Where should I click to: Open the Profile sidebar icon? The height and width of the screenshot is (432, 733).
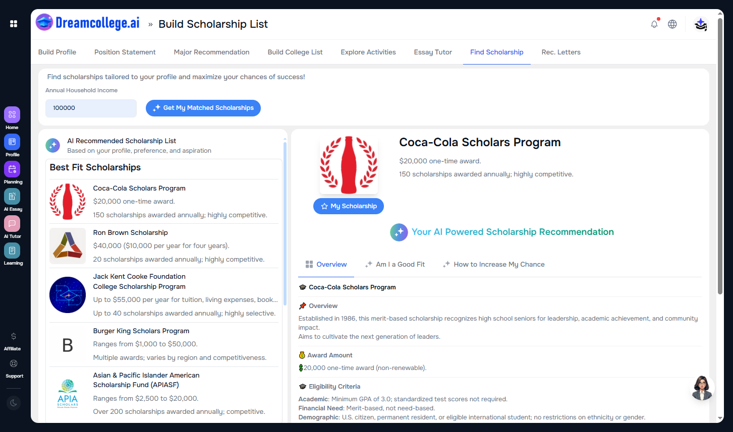[12, 142]
